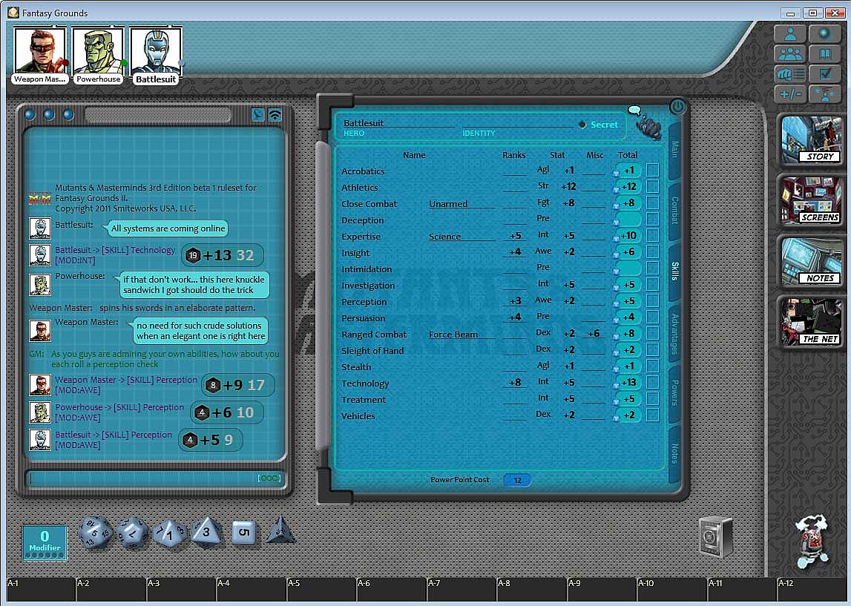The image size is (851, 606).
Task: Switch to the Main tab
Action: tap(674, 150)
